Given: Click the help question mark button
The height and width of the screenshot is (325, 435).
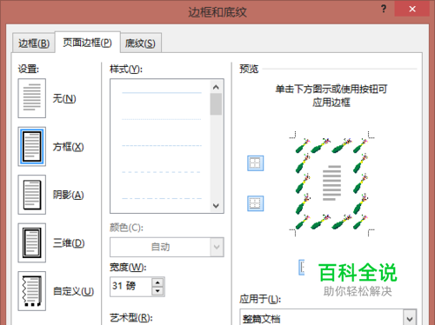Looking at the screenshot, I should pyautogui.click(x=384, y=9).
